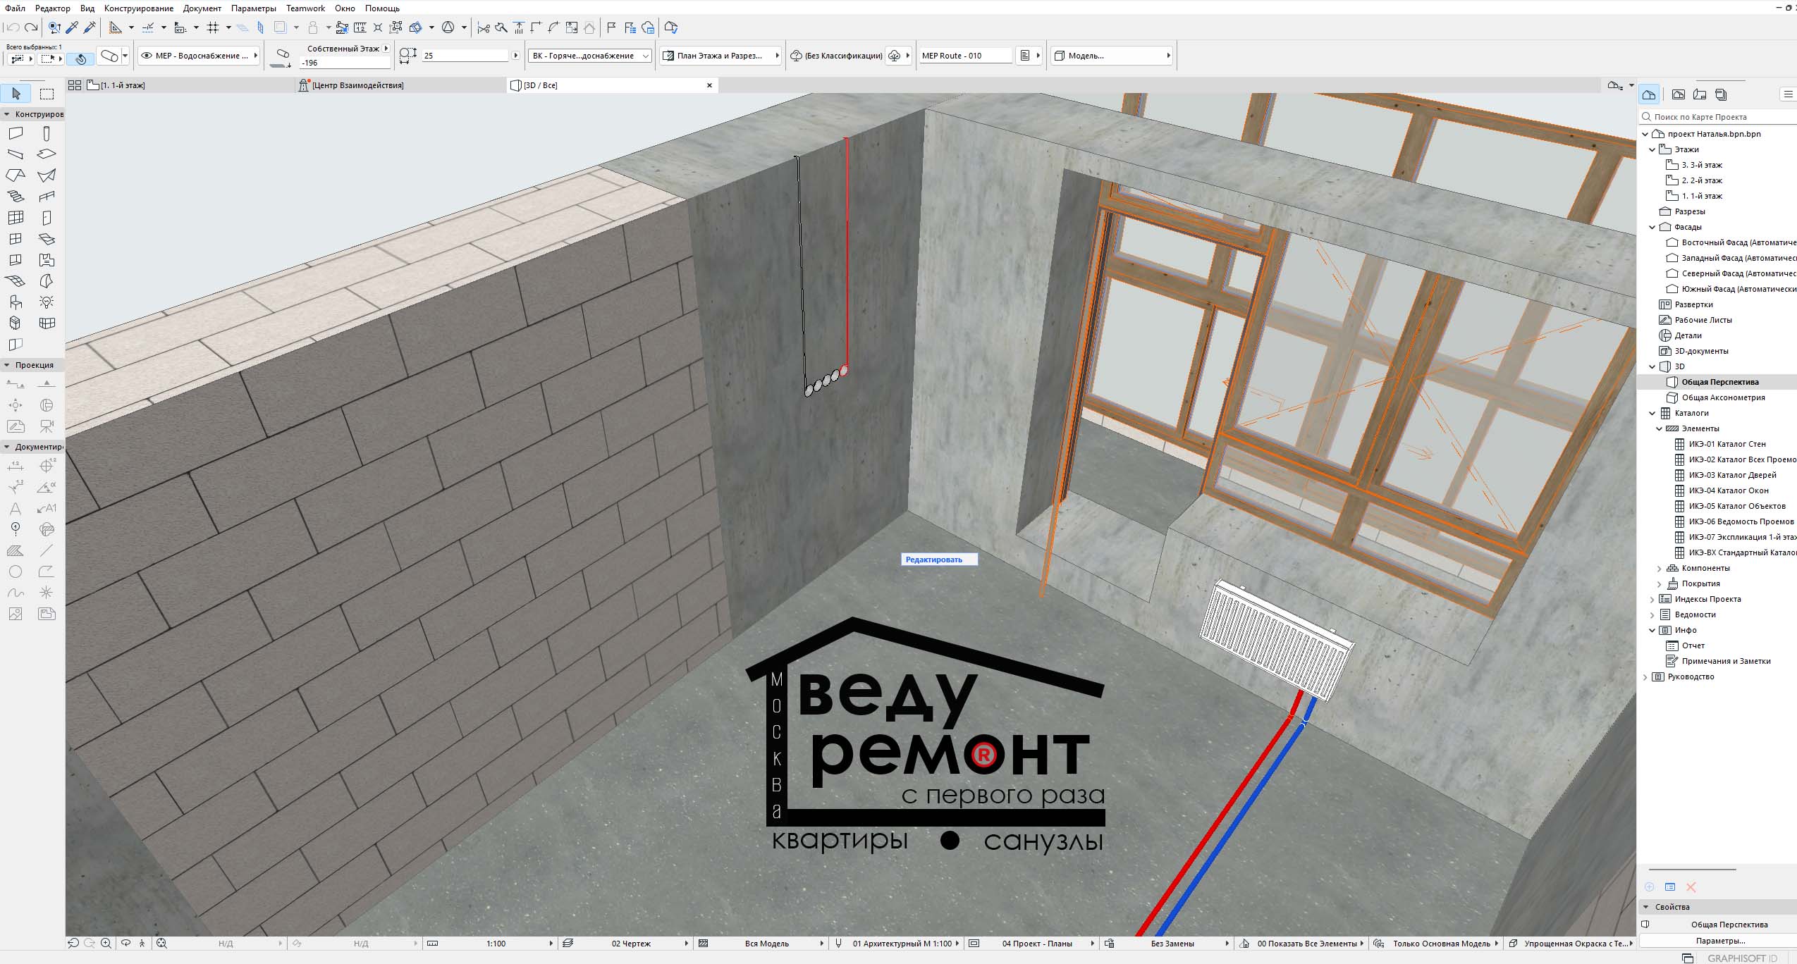Activate the Inject Parameters syringe
1797x964 pixels.
coord(90,27)
